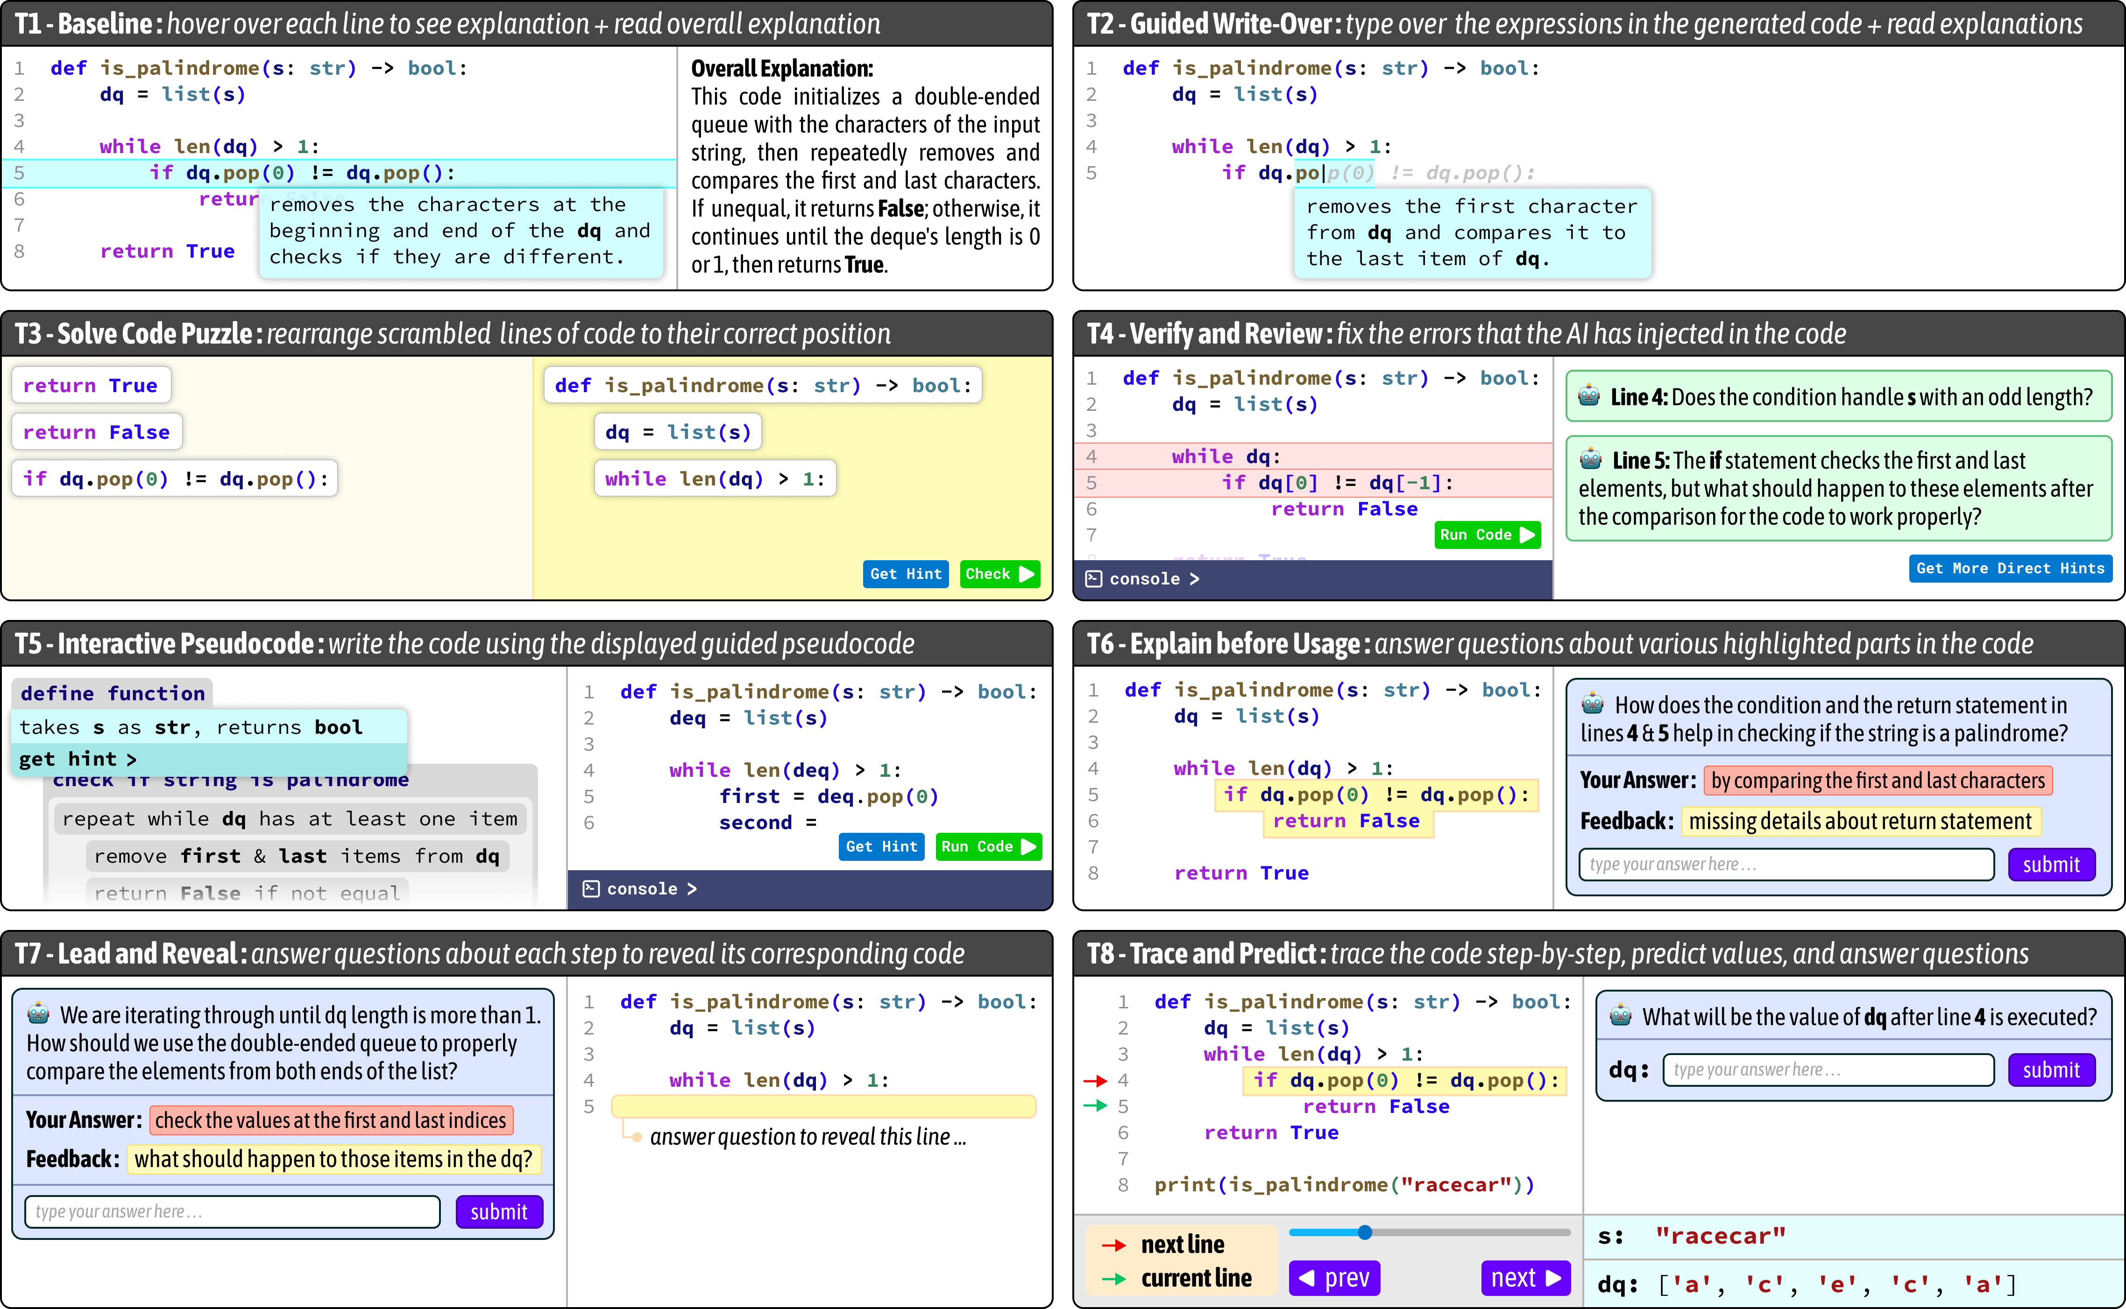The width and height of the screenshot is (2126, 1309).
Task: Click 'repeat while dq has at least one item'
Action: click(290, 818)
